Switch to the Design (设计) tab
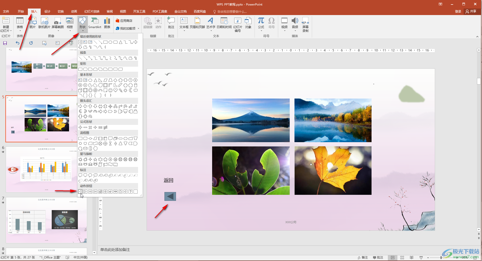The image size is (482, 261). click(x=47, y=12)
